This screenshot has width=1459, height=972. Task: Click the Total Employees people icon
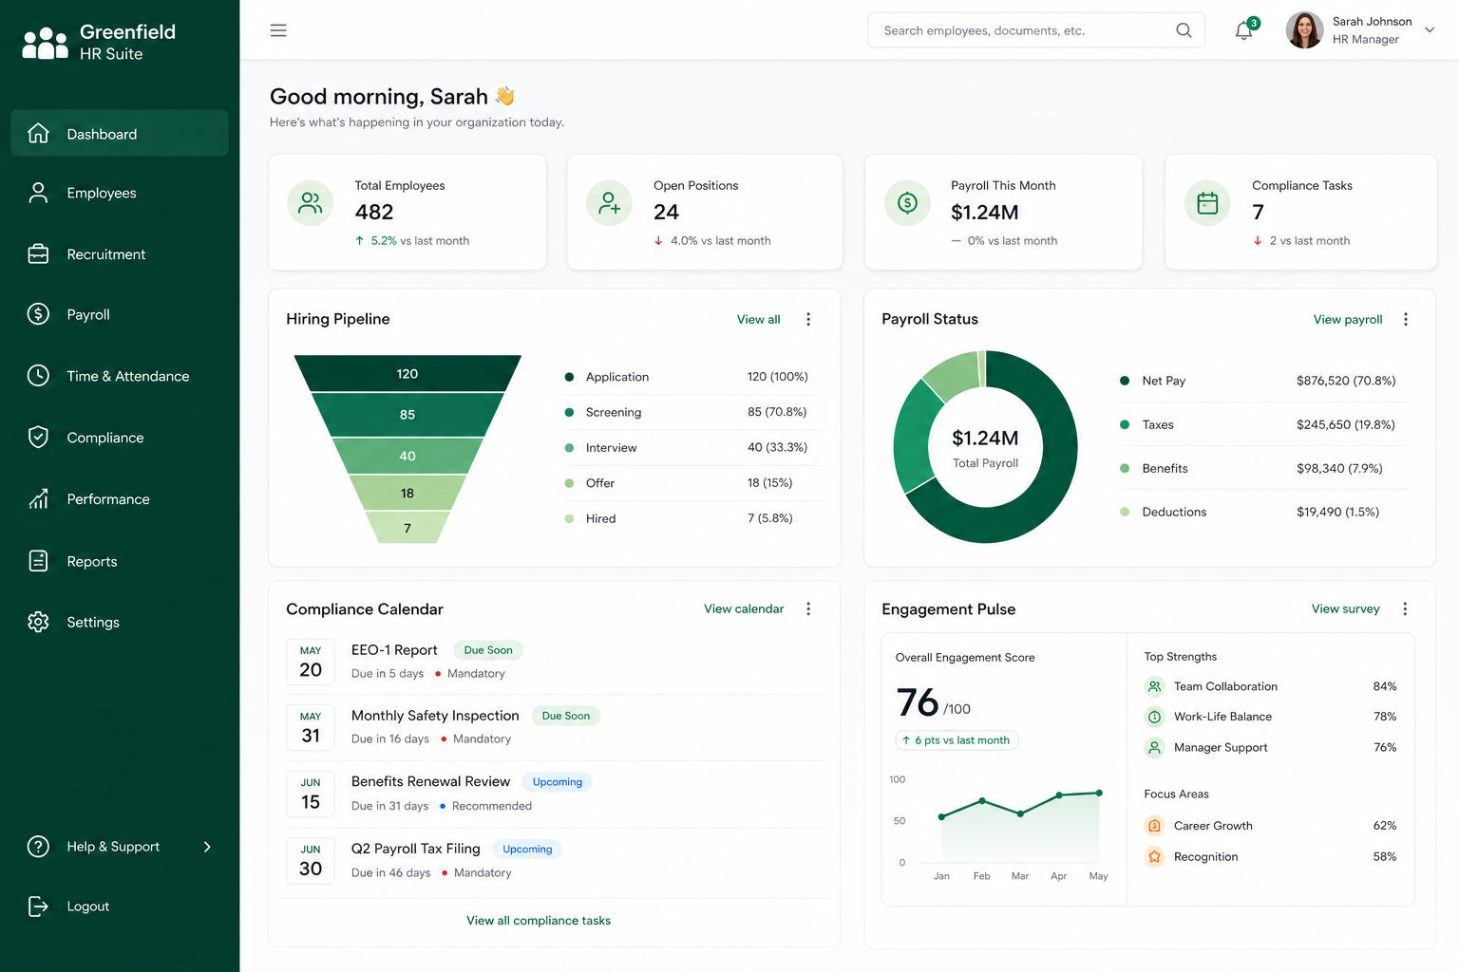[x=311, y=203]
